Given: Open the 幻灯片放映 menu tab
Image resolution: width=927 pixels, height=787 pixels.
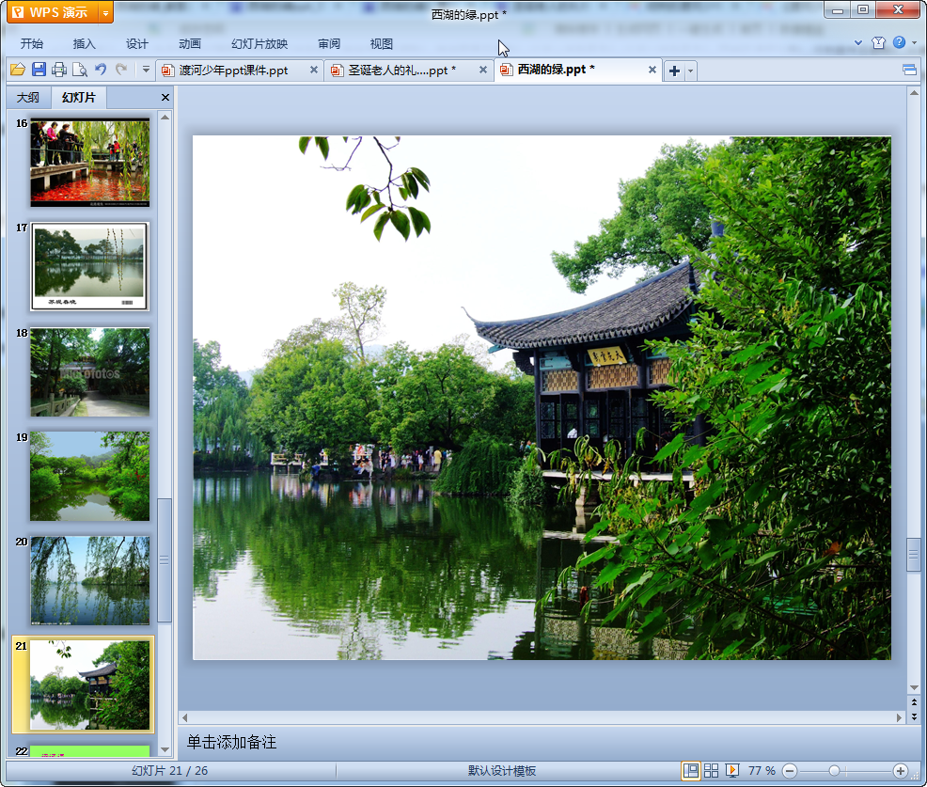Looking at the screenshot, I should pos(259,44).
